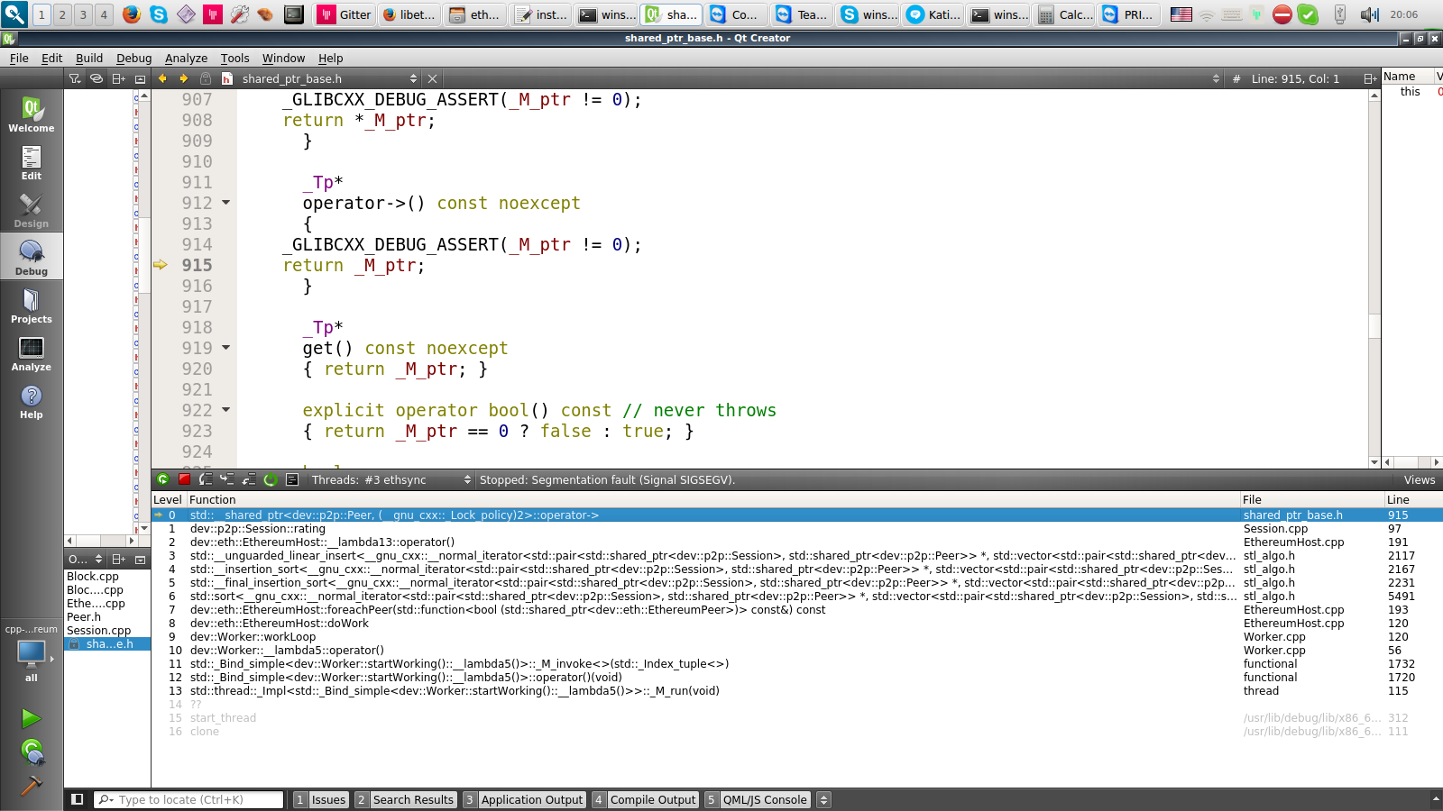
Task: Switch to Design mode
Action: pyautogui.click(x=32, y=210)
